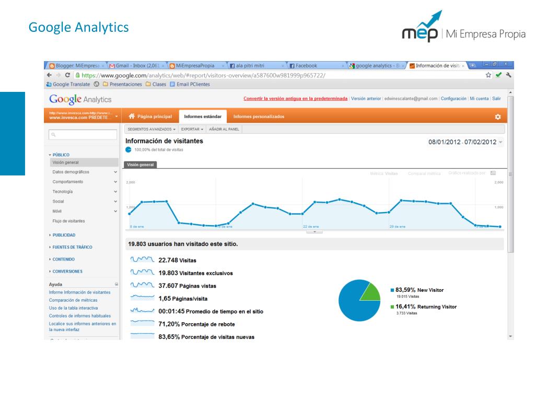Open a new browser tab
Image resolution: width=535 pixels, height=401 pixels.
point(472,65)
